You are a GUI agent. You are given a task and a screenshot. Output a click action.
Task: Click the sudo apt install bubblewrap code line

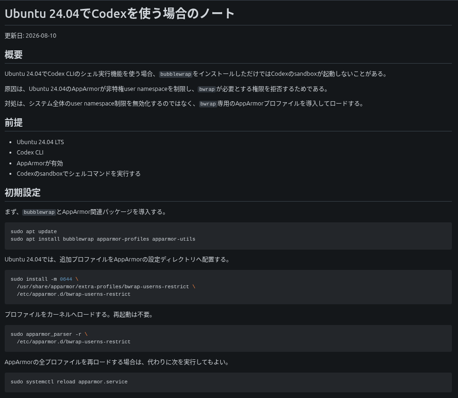click(x=103, y=239)
